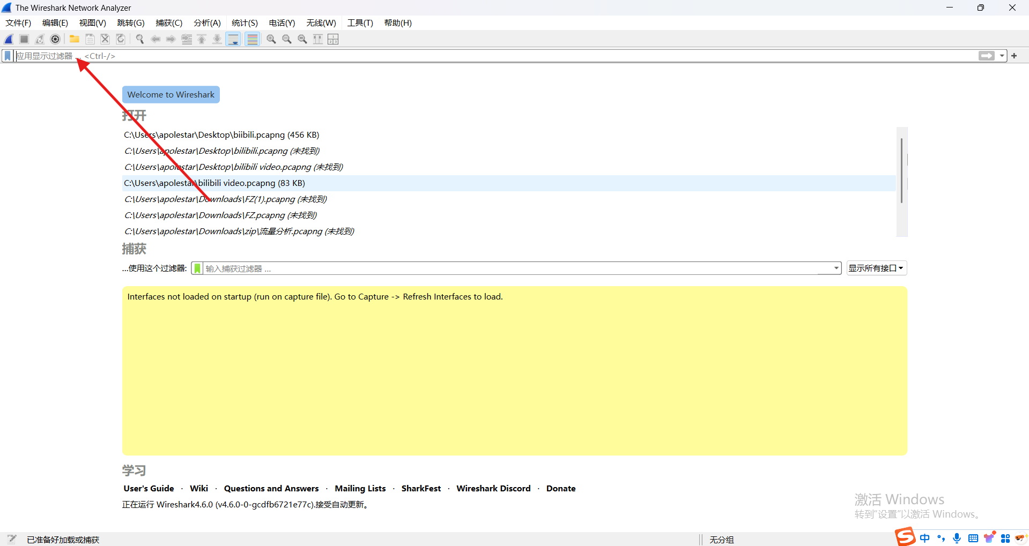Reset text to normal size icon
Image resolution: width=1029 pixels, height=546 pixels.
click(x=302, y=39)
